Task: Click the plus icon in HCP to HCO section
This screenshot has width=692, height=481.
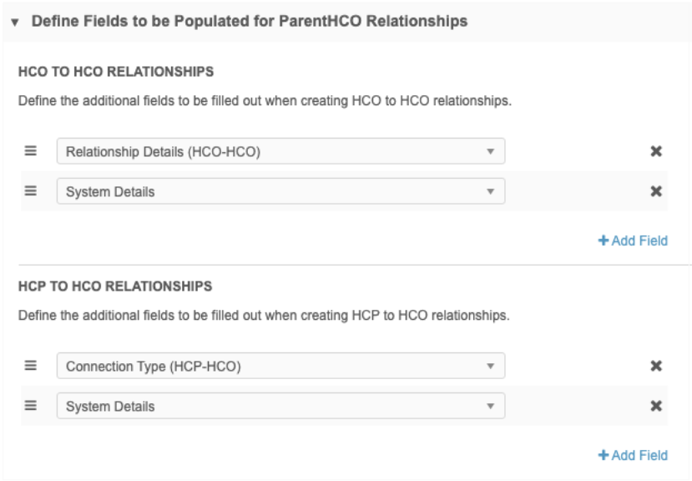Action: click(x=603, y=455)
